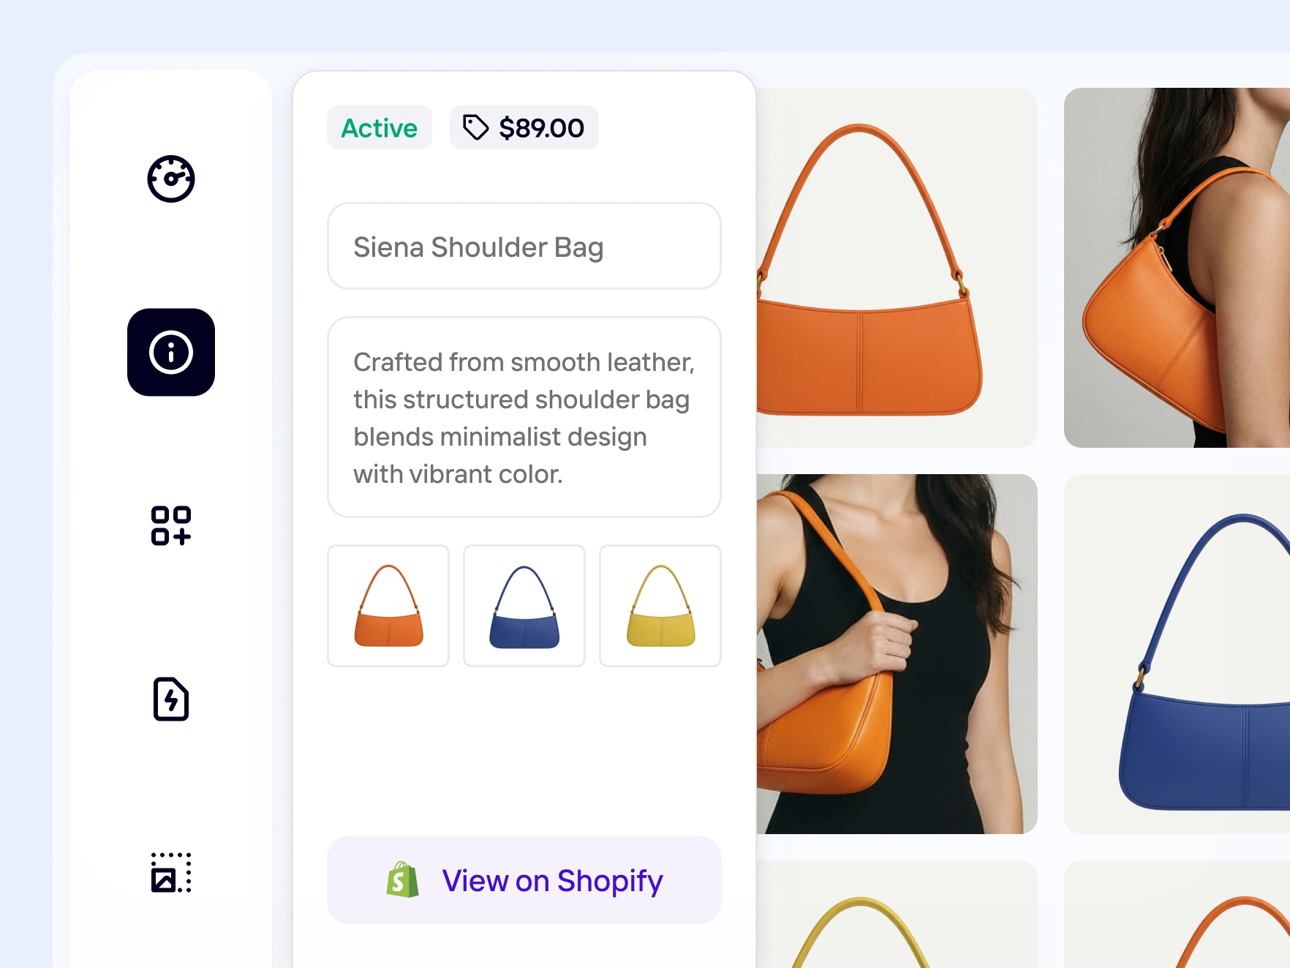Select the blue bag color variant
Viewport: 1290px width, 968px height.
click(524, 606)
